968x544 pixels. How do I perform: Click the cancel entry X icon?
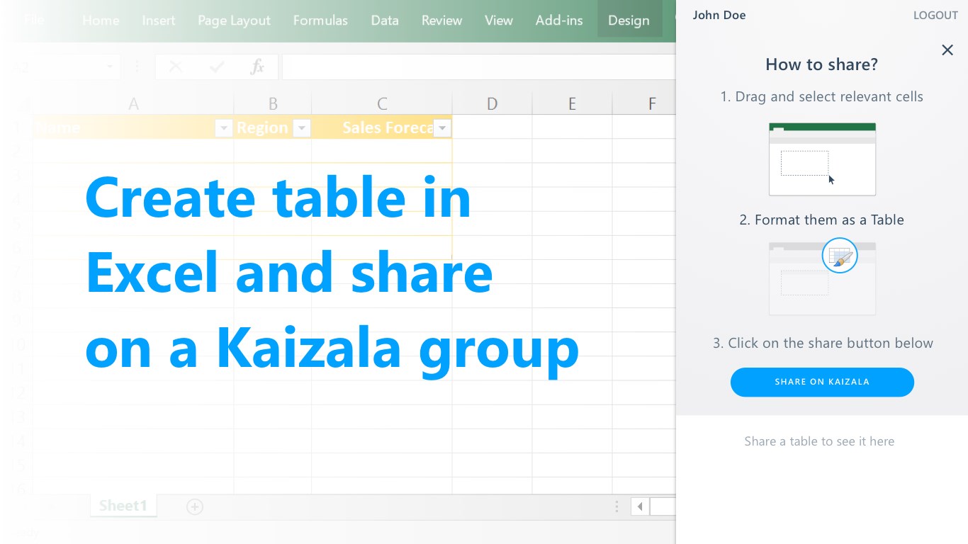coord(176,67)
